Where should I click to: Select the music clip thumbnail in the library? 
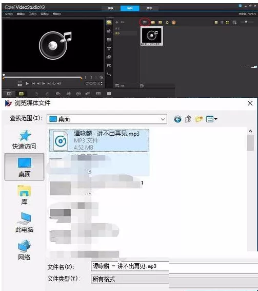[152, 36]
